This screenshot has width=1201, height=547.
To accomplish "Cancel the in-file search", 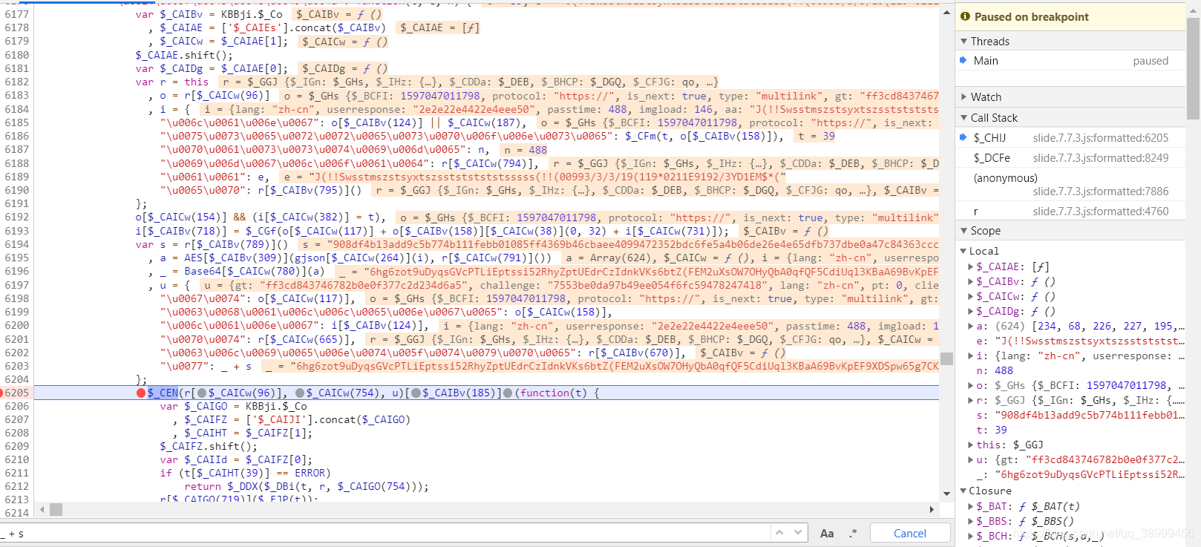I will click(x=910, y=533).
